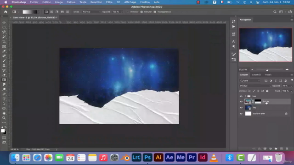The width and height of the screenshot is (294, 165).
Task: Select the Zoom tool
Action: pos(4,118)
